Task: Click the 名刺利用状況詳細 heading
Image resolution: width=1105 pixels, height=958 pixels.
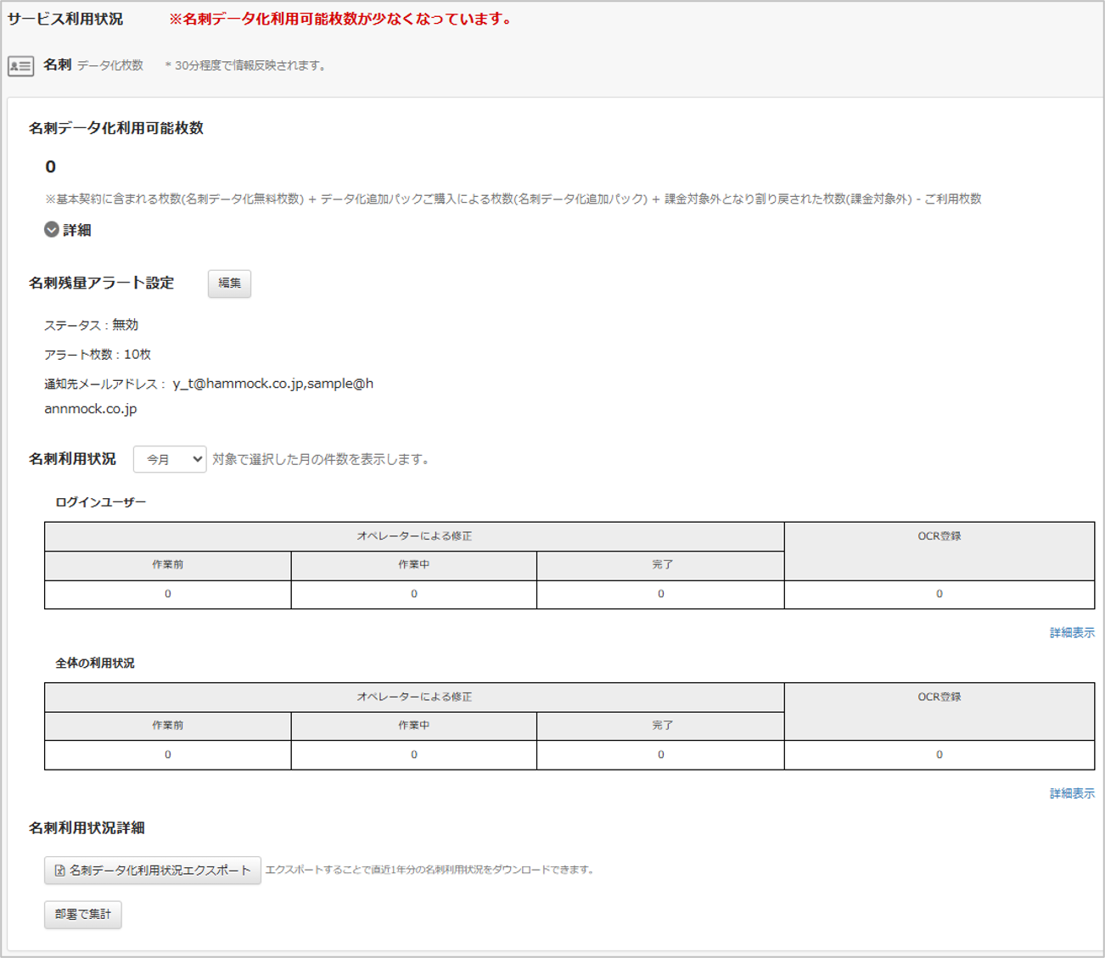Action: point(87,828)
